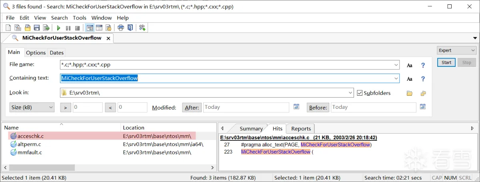Click the New search toolbar icon

point(8,28)
